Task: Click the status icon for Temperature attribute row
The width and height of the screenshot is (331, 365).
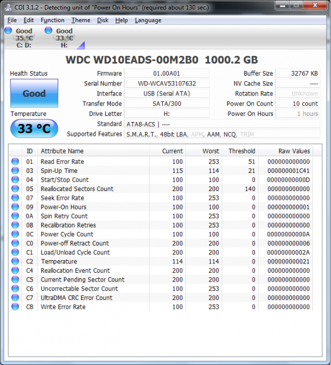Action: click(15, 261)
